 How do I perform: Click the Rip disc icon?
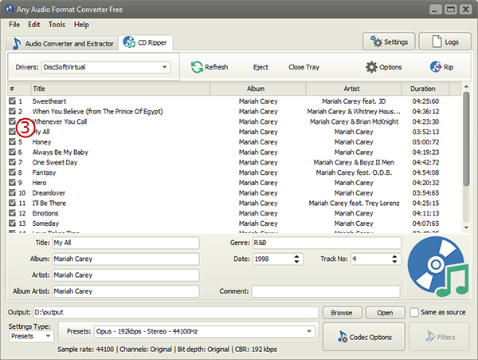click(435, 67)
